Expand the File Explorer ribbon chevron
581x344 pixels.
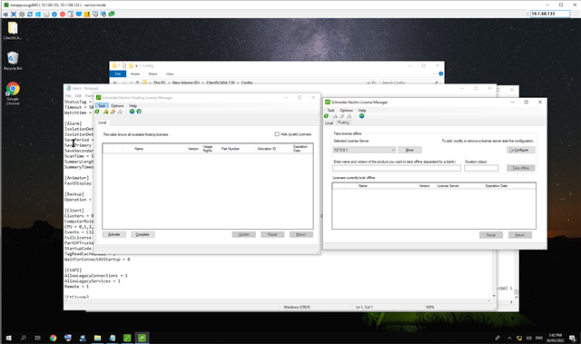coord(434,74)
